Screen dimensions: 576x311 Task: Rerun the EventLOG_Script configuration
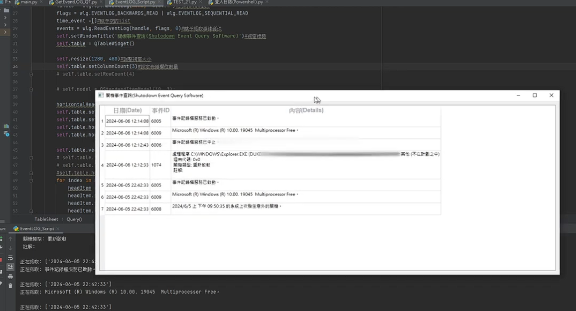pos(1,238)
